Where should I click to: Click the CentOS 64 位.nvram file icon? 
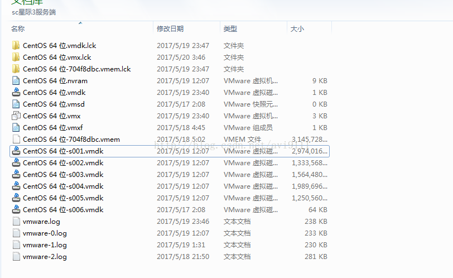click(16, 80)
